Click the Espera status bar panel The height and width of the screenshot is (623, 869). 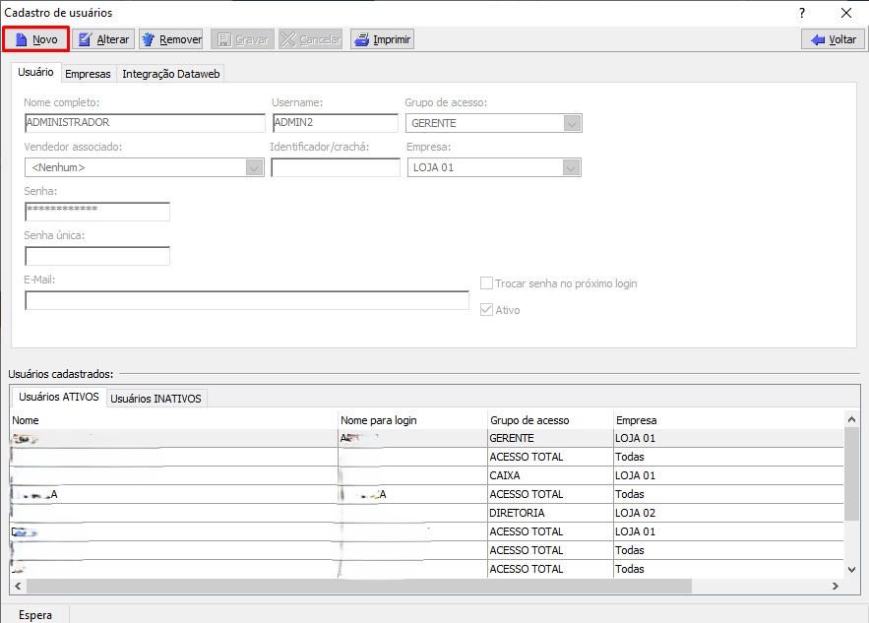pyautogui.click(x=34, y=615)
